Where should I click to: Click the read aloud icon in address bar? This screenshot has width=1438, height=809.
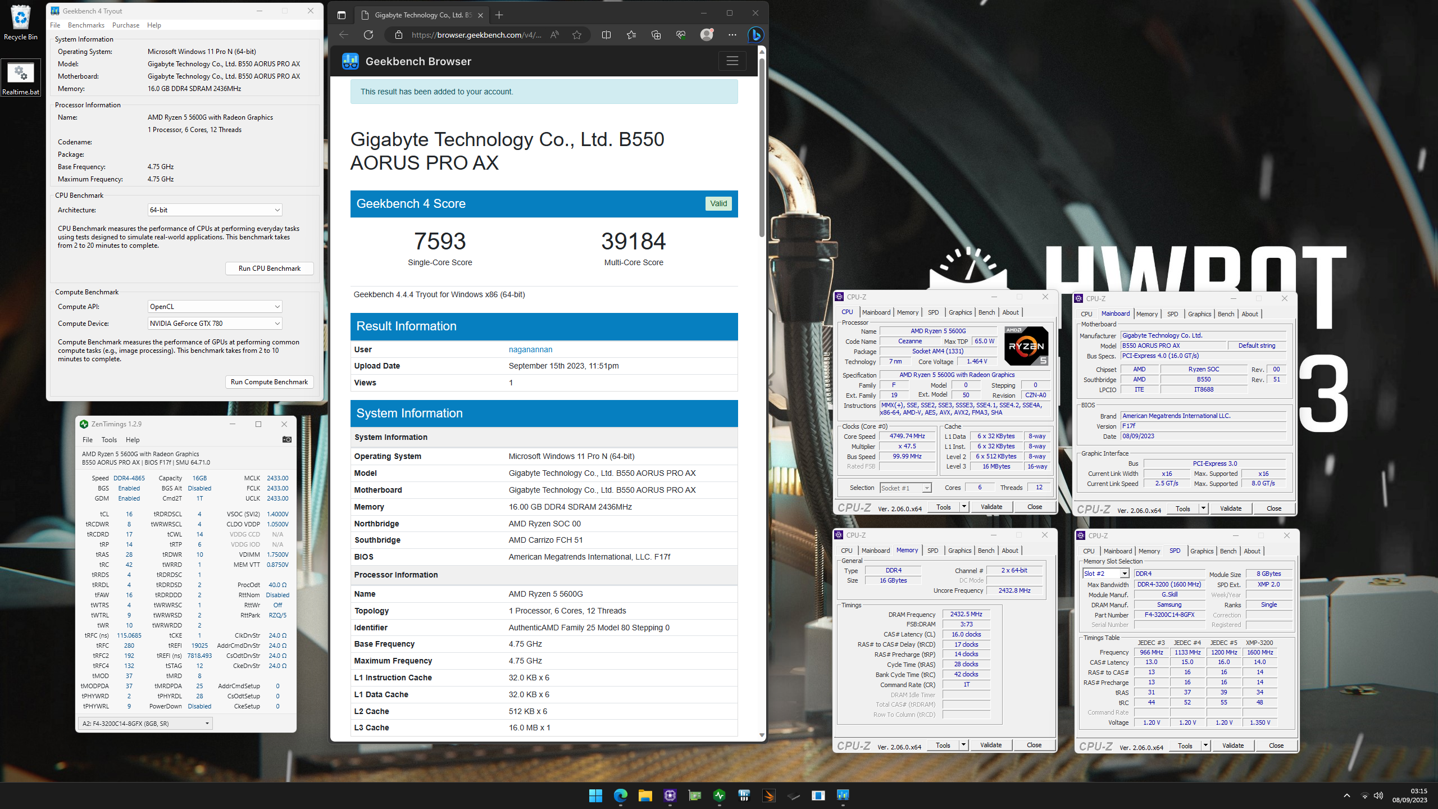(x=555, y=35)
